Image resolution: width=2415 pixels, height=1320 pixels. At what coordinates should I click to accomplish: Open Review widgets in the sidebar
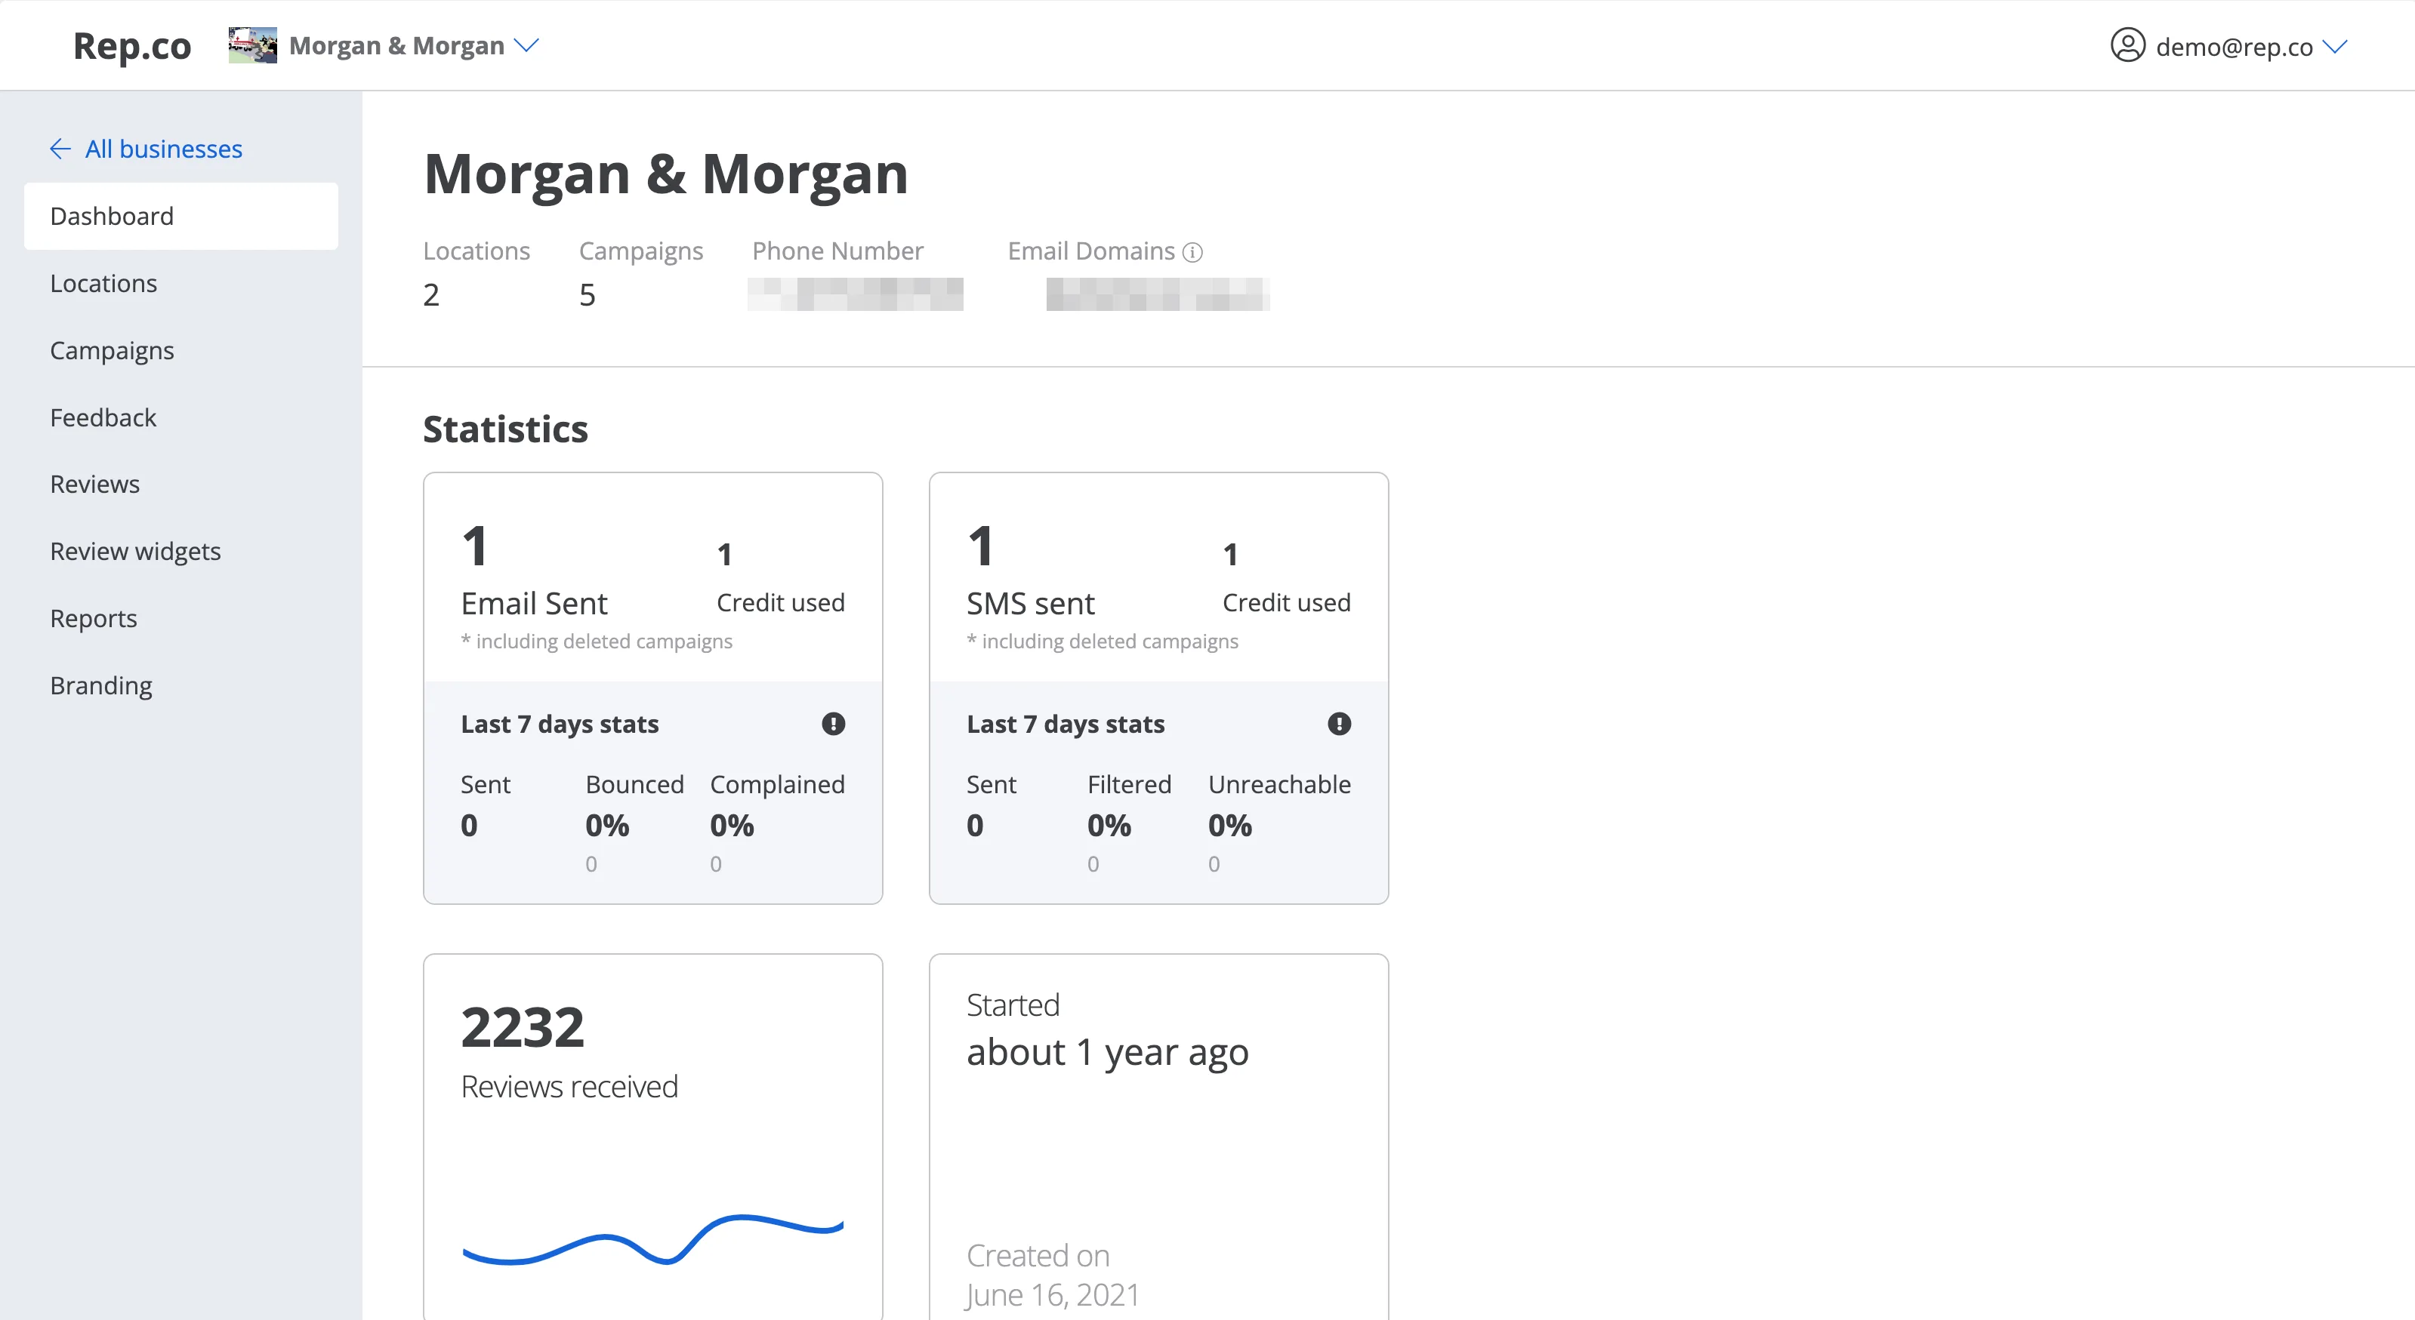[x=181, y=552]
